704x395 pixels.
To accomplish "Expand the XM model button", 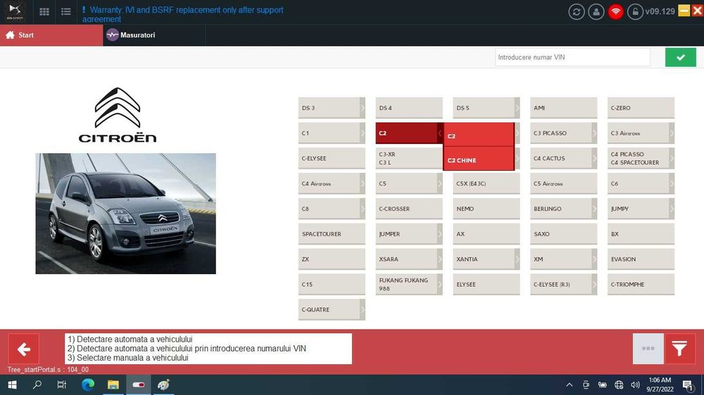I will [563, 259].
